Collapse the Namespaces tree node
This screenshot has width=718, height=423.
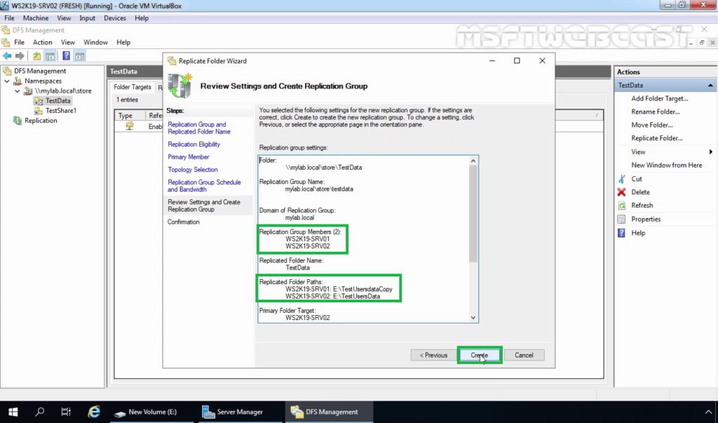point(7,81)
